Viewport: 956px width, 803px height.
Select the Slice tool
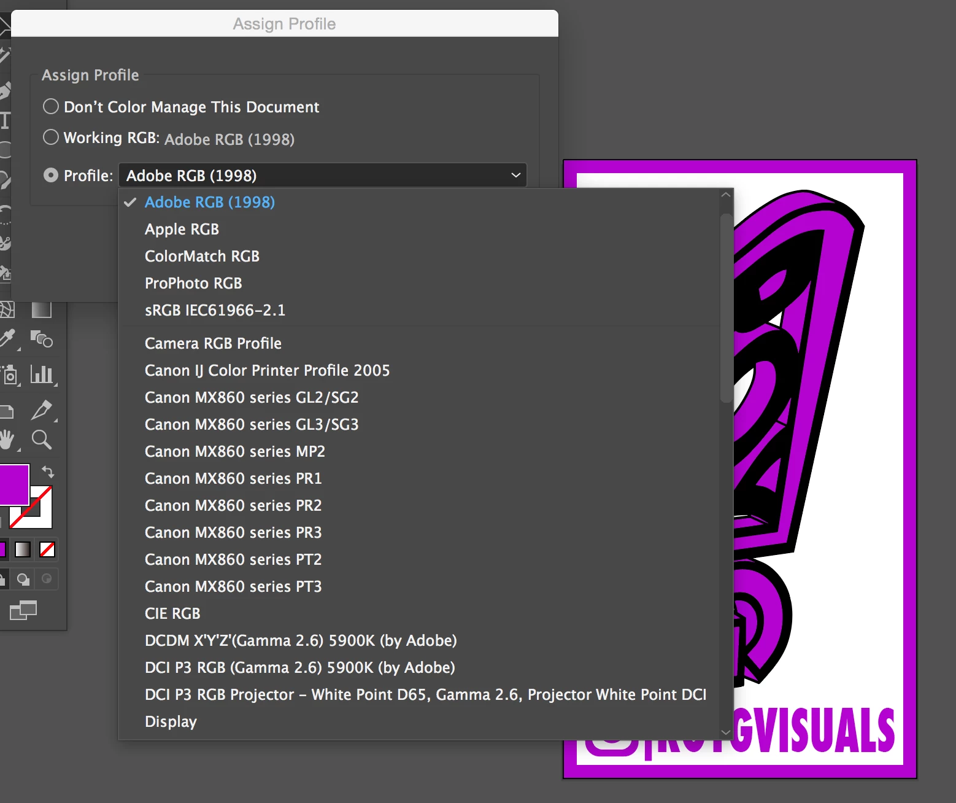tap(42, 409)
